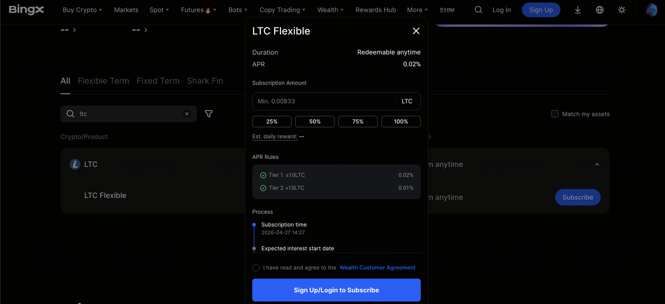Image resolution: width=665 pixels, height=304 pixels.
Task: Click Sign Up/Login to Subscribe button
Action: pos(336,290)
